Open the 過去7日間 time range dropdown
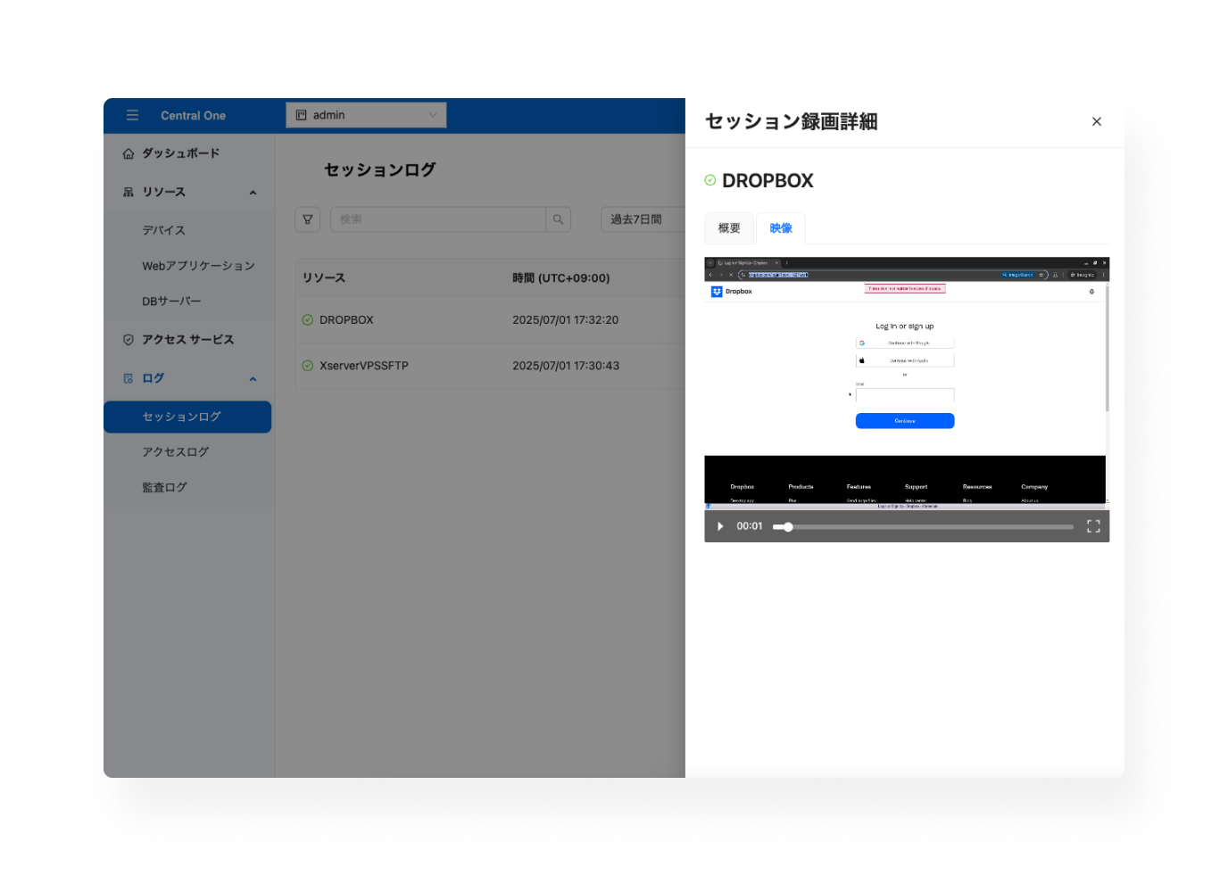1228x892 pixels. [641, 219]
